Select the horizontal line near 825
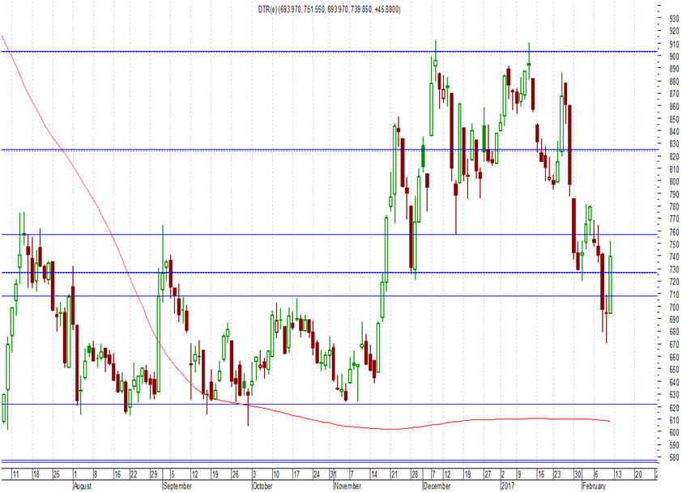Screen dimensions: 682x492 tap(330, 150)
